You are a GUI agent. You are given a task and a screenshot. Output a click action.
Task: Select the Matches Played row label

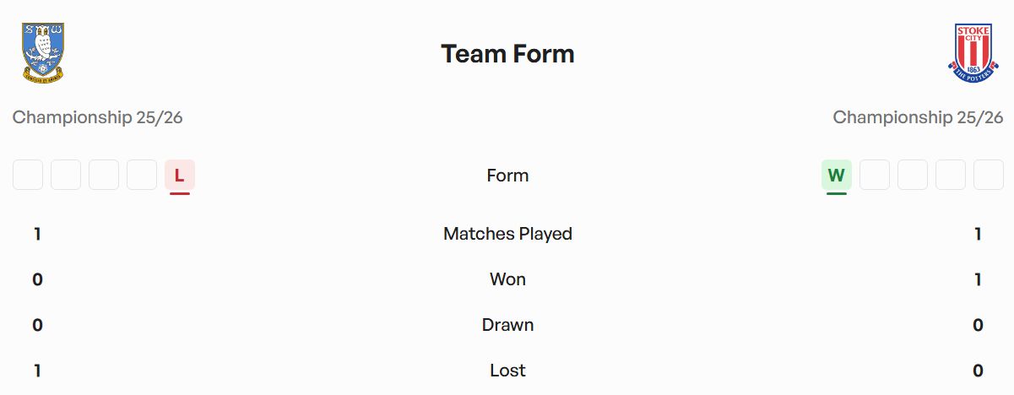pos(507,234)
